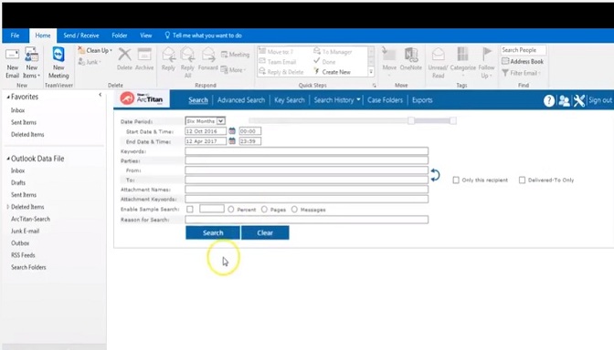
Task: Click the left date range slider handle
Action: (x=411, y=120)
